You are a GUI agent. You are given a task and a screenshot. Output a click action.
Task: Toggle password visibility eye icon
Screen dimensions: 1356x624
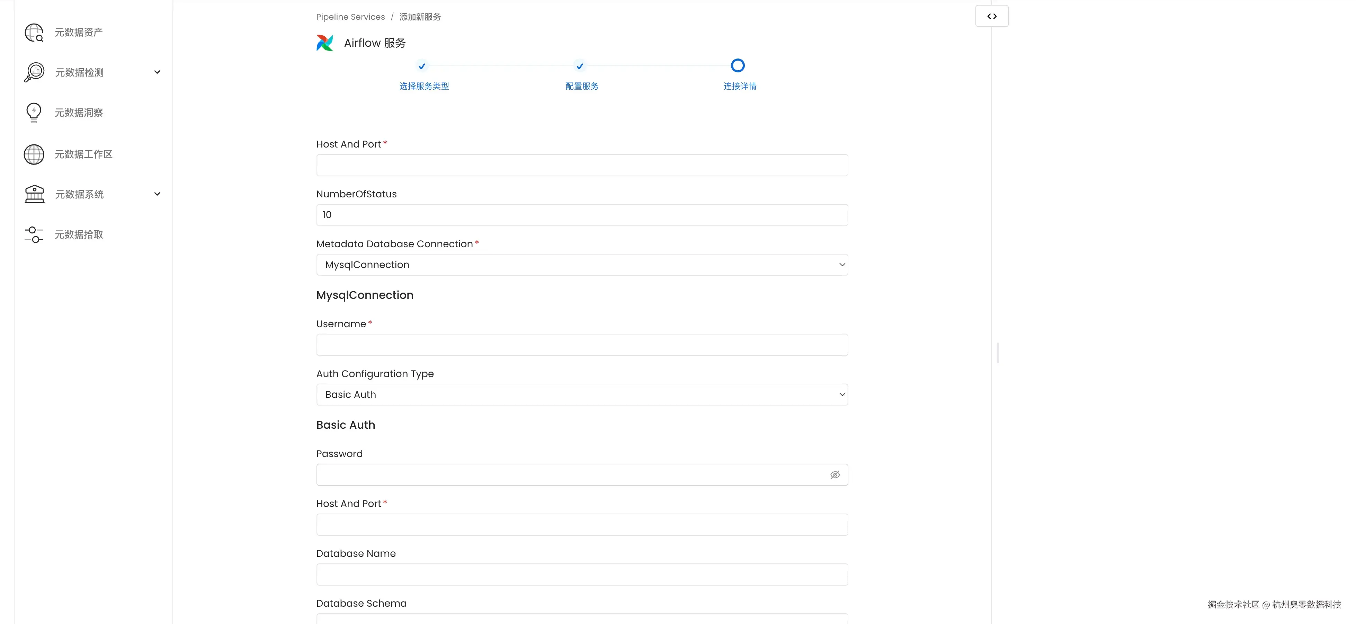point(835,475)
